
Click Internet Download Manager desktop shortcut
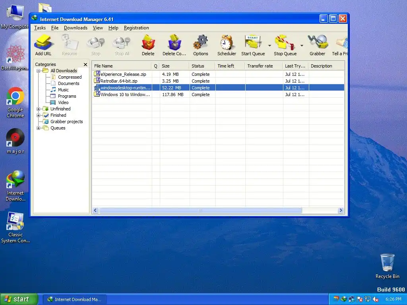pos(16,186)
